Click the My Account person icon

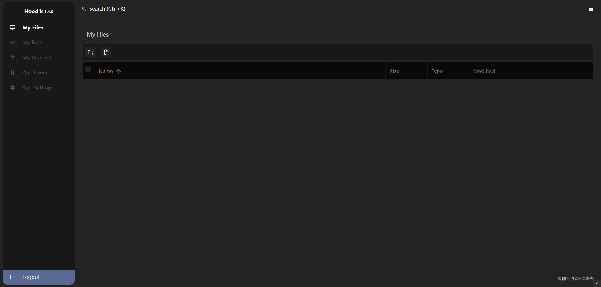(13, 57)
